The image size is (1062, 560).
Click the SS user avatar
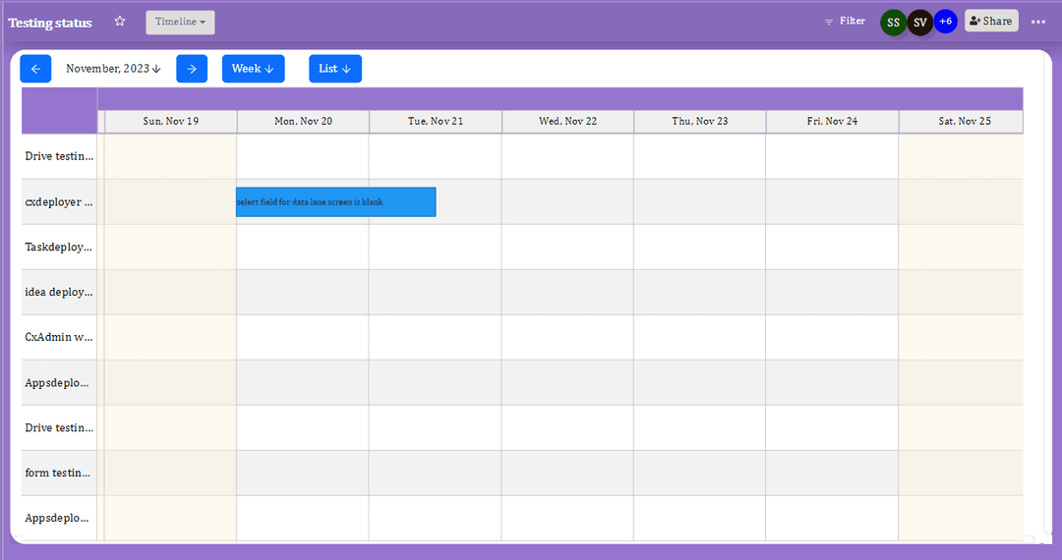point(893,23)
